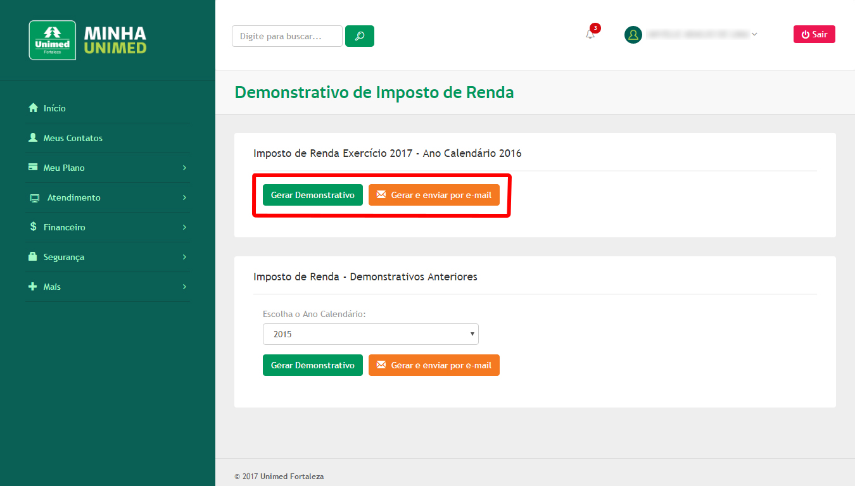855x486 pixels.
Task: Expand the Meu Plano chevron
Action: point(184,168)
